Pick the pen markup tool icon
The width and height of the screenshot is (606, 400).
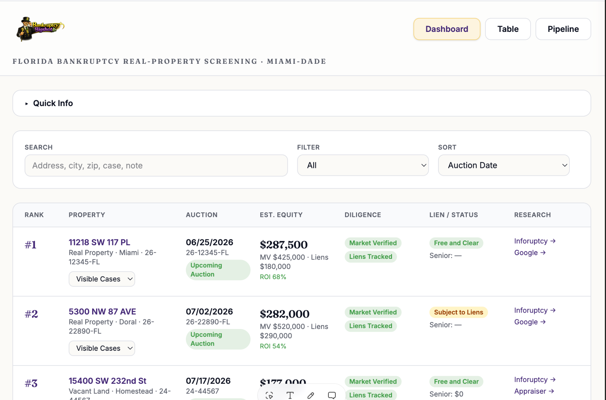tap(311, 395)
